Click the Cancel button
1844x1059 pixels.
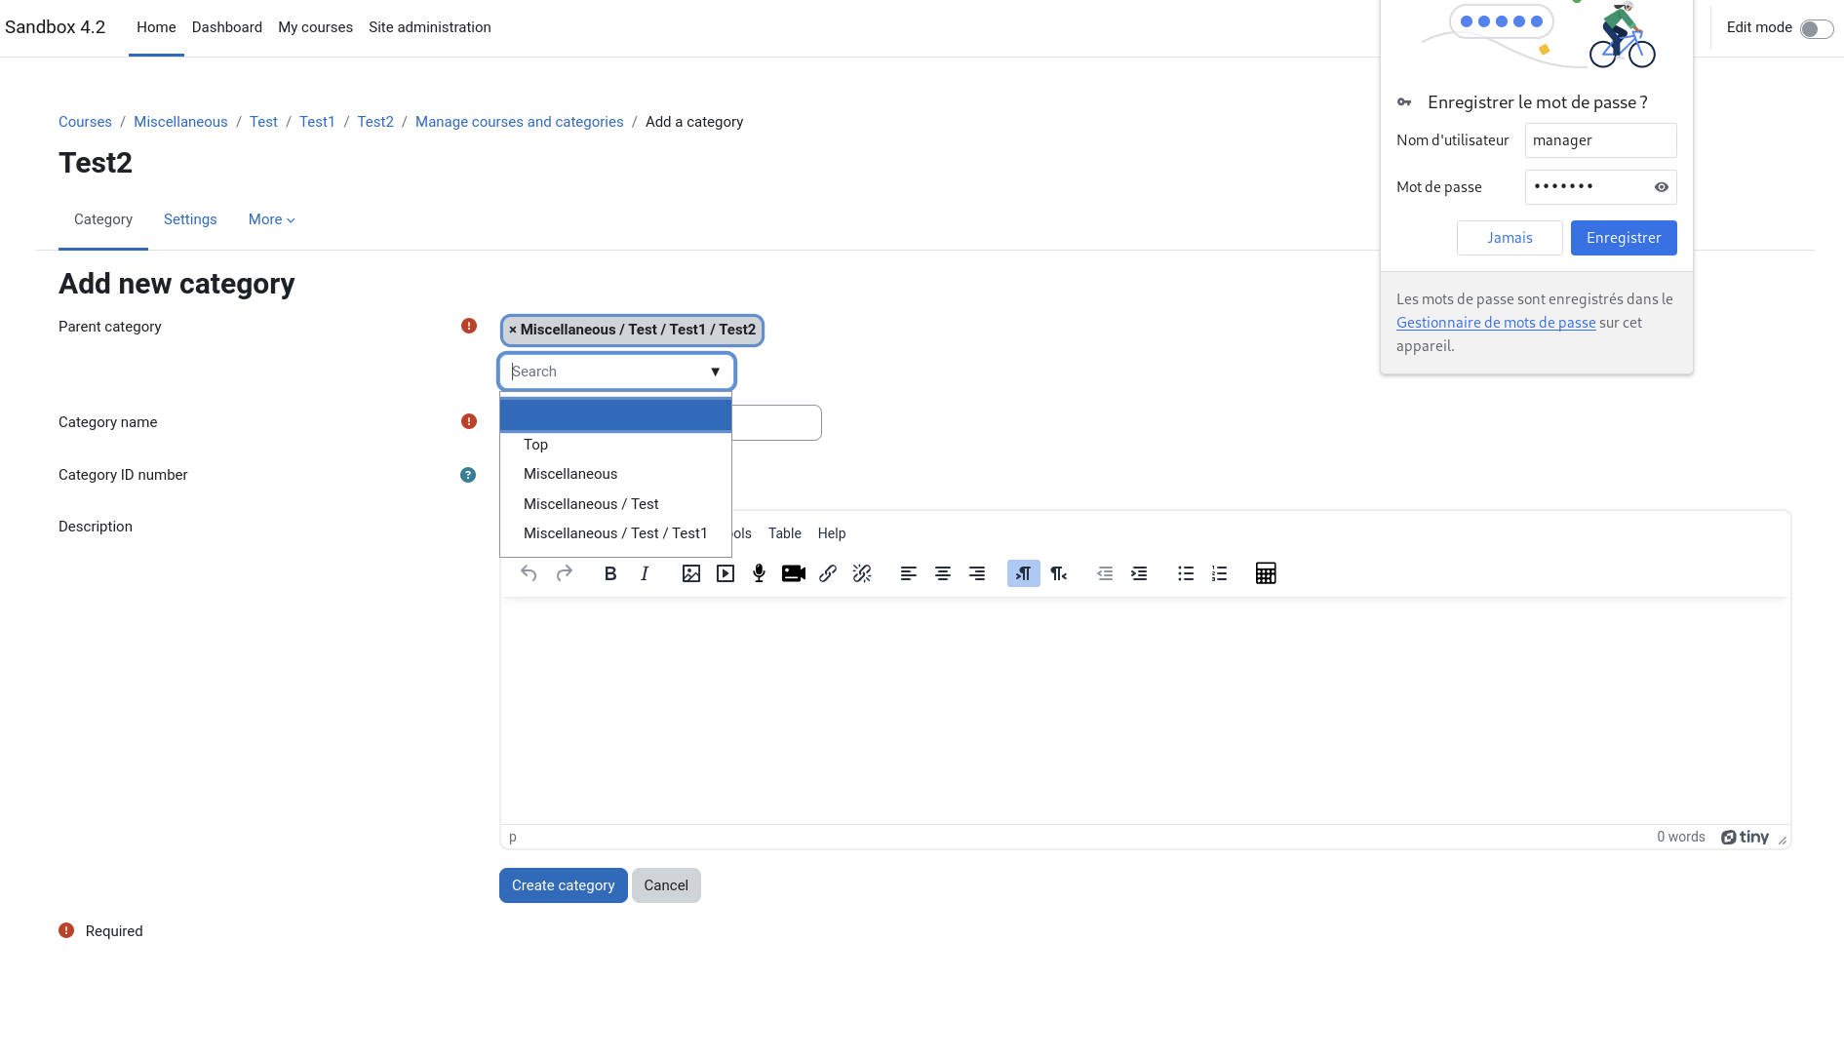click(x=666, y=885)
